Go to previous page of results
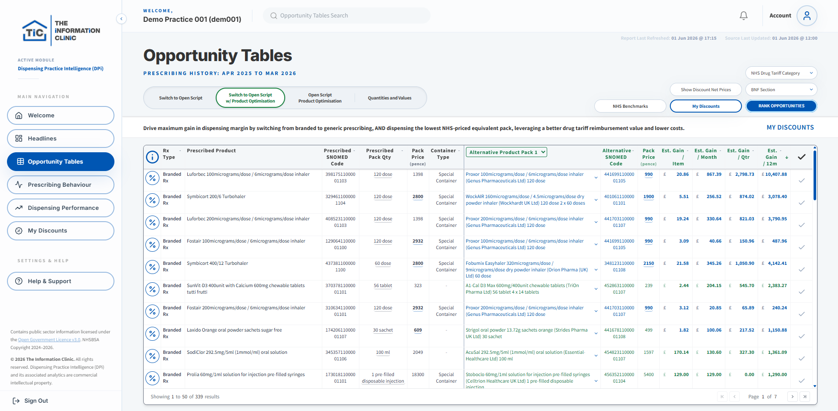The height and width of the screenshot is (411, 838). [735, 397]
